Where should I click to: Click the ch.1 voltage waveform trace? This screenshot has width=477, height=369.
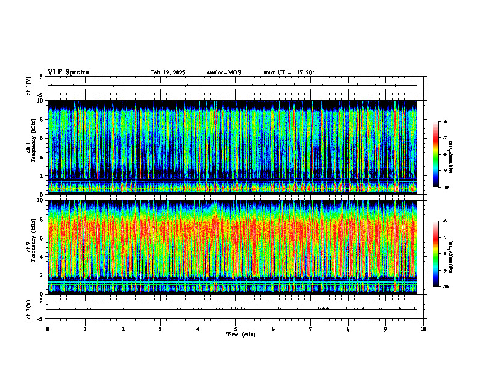click(x=232, y=86)
